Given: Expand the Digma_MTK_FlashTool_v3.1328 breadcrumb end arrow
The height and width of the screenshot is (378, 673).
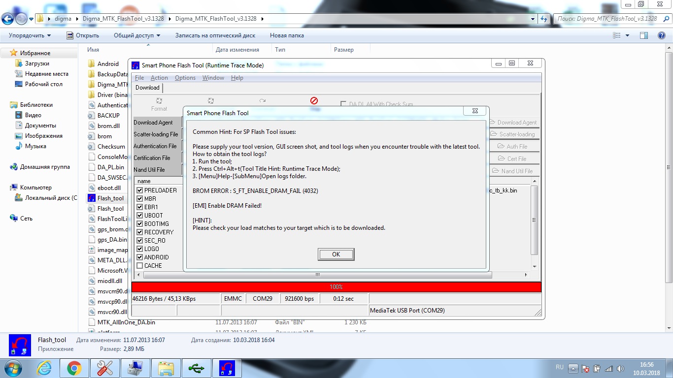Looking at the screenshot, I should coord(262,19).
